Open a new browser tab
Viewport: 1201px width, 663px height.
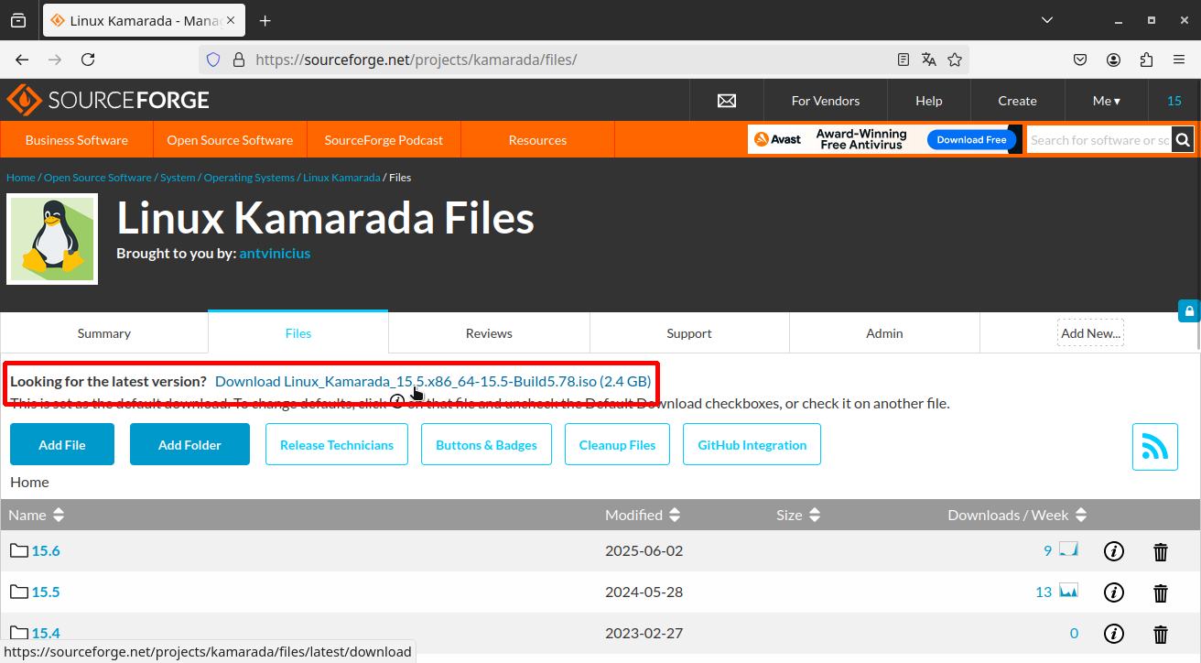(x=265, y=20)
